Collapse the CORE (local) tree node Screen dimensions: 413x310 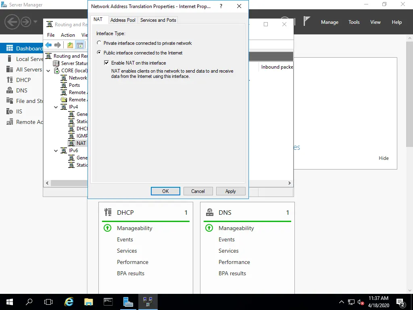[x=48, y=71]
